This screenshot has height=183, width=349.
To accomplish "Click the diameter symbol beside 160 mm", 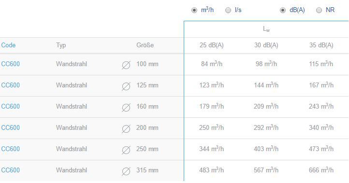I will 126,108.
